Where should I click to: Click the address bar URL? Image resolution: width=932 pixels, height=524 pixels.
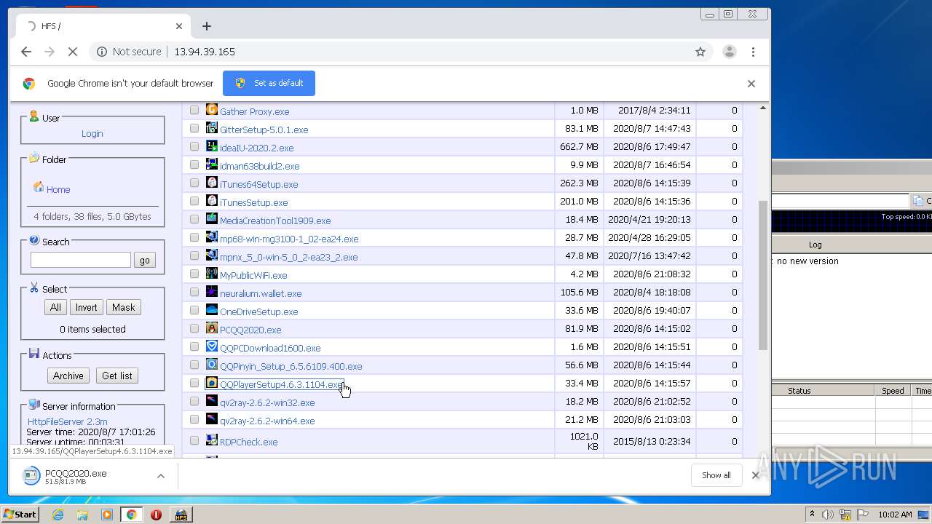click(204, 52)
